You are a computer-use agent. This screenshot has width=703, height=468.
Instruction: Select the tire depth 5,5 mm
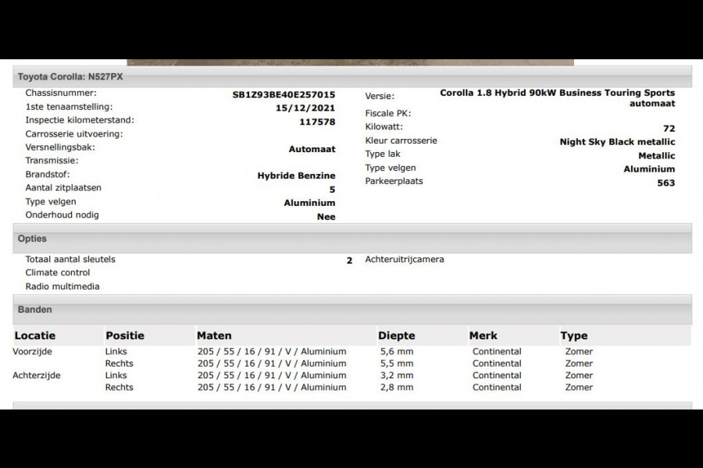(x=397, y=363)
